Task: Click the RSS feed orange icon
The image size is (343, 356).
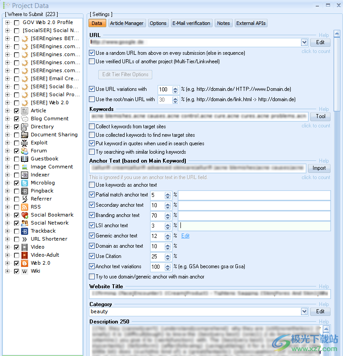Action: point(25,207)
